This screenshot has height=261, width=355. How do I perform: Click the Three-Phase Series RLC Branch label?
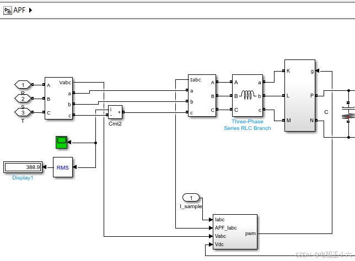[248, 125]
